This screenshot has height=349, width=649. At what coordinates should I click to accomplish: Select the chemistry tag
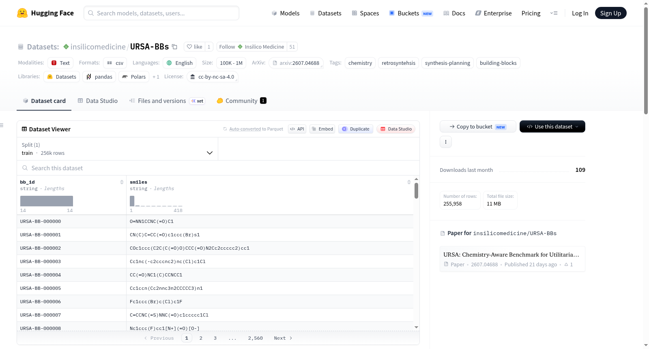[360, 63]
